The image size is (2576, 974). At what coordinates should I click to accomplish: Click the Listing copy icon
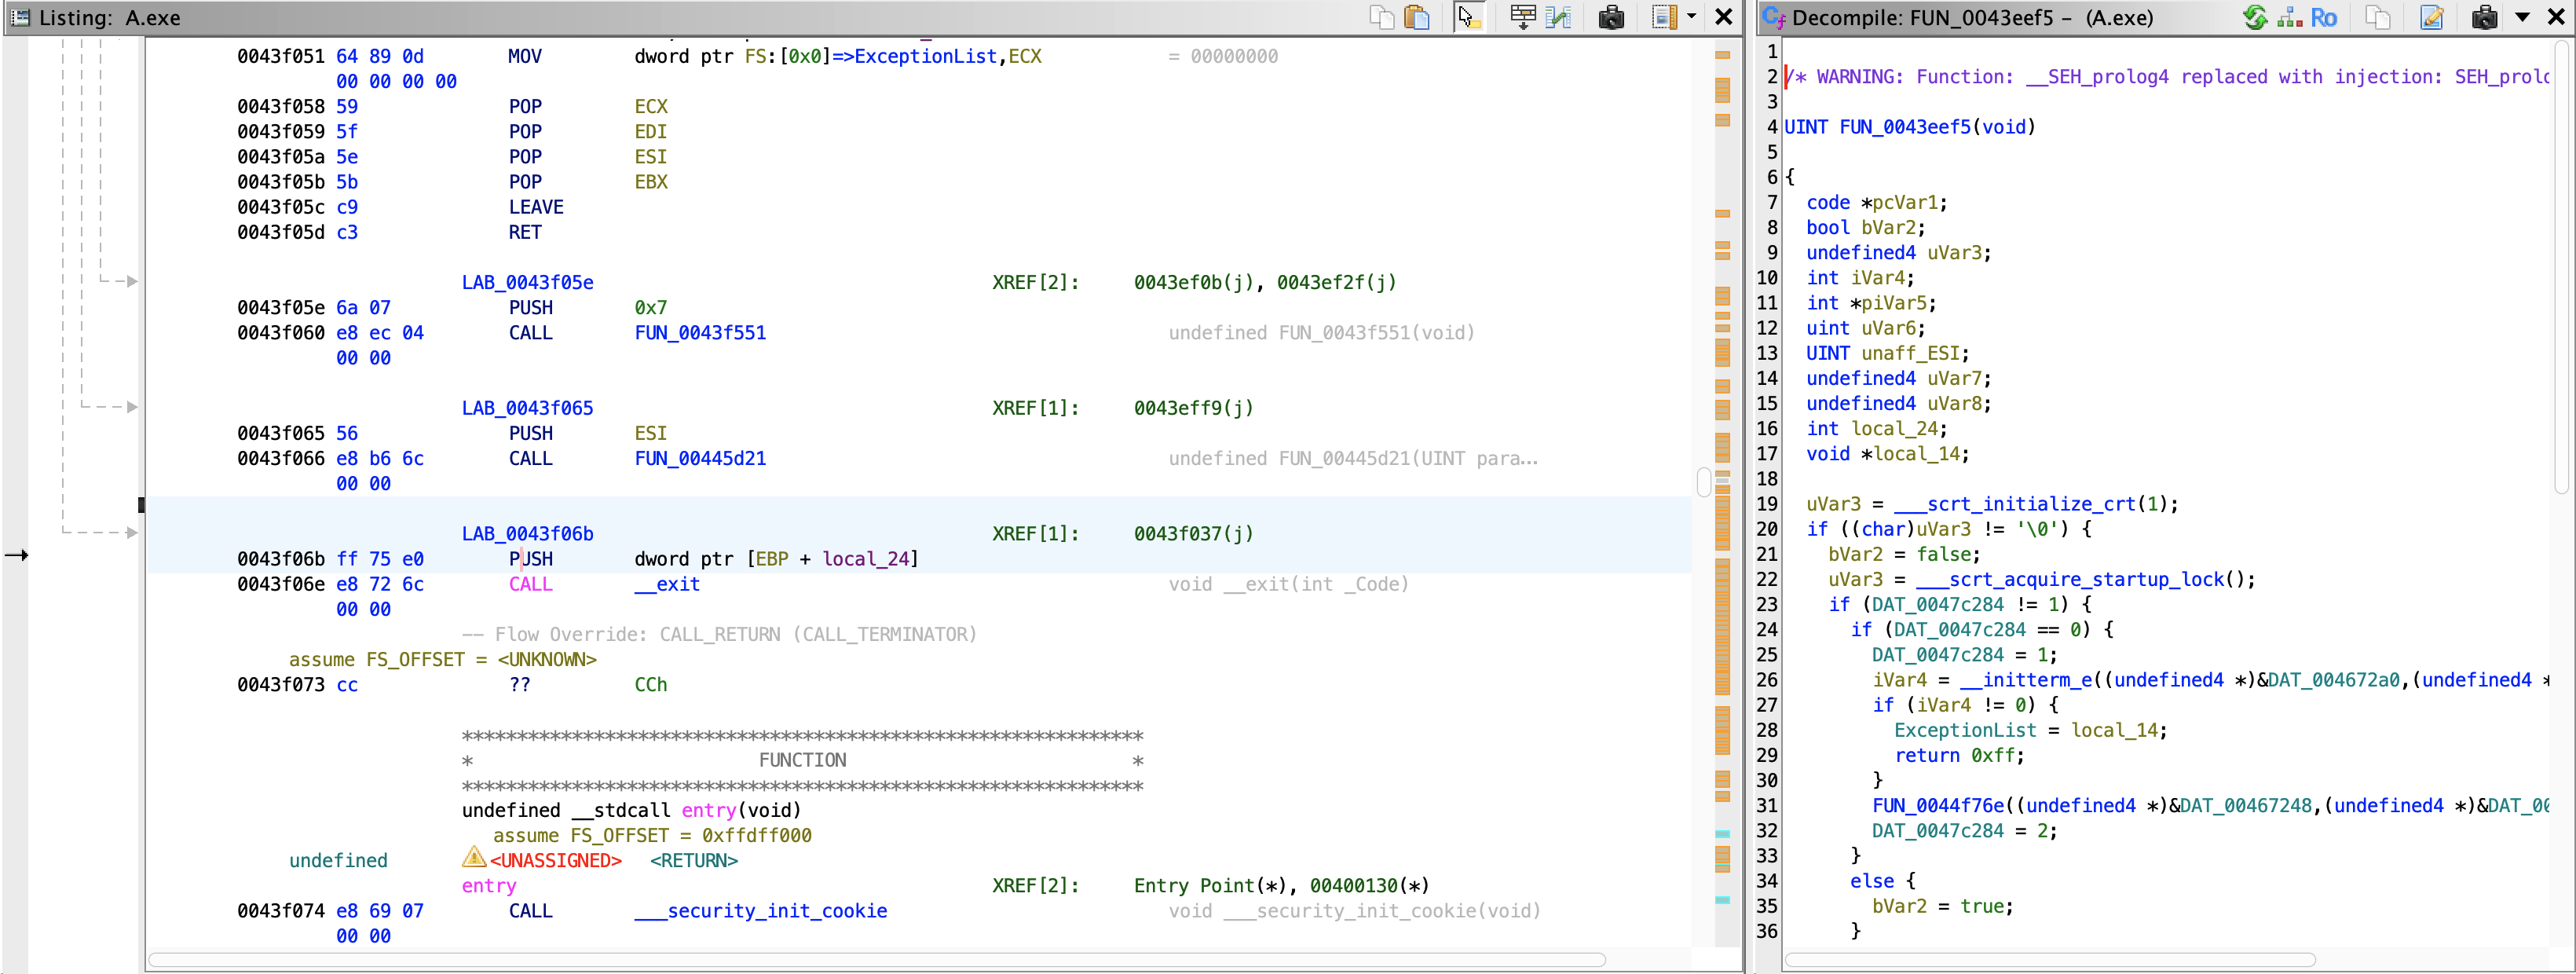(x=1381, y=17)
